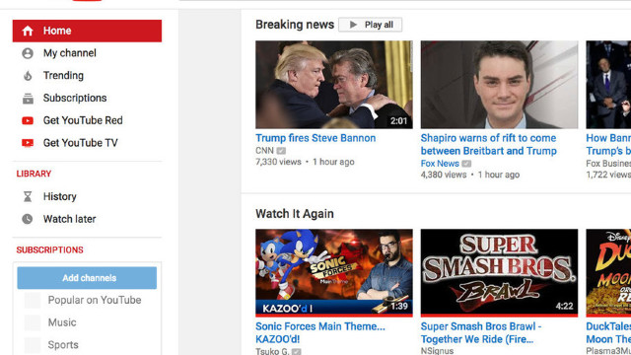Click the Get YouTube Red icon
Image resolution: width=631 pixels, height=355 pixels.
click(28, 120)
